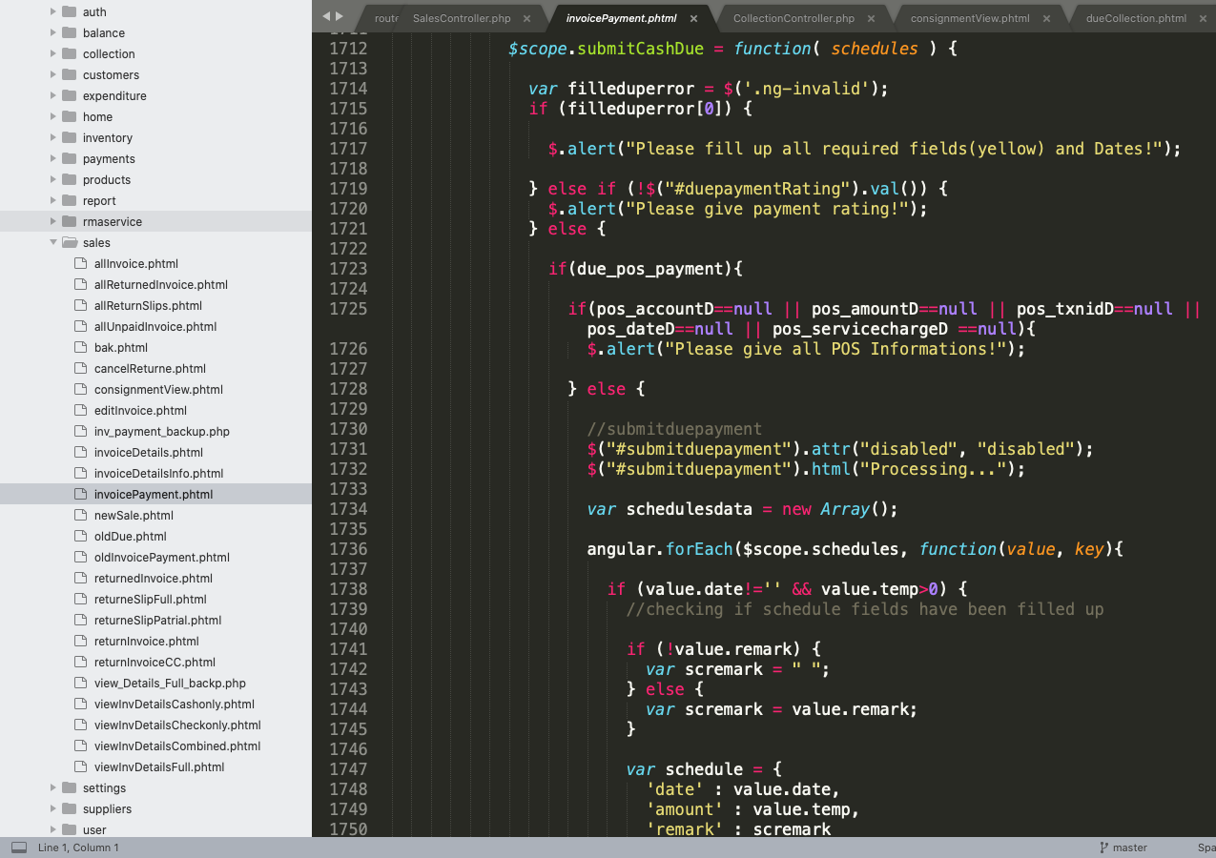Switch to the dueCollection.phtml tab
This screenshot has height=858, width=1216.
point(1135,18)
